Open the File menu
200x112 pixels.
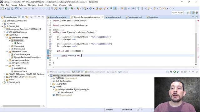click(x=2, y=5)
